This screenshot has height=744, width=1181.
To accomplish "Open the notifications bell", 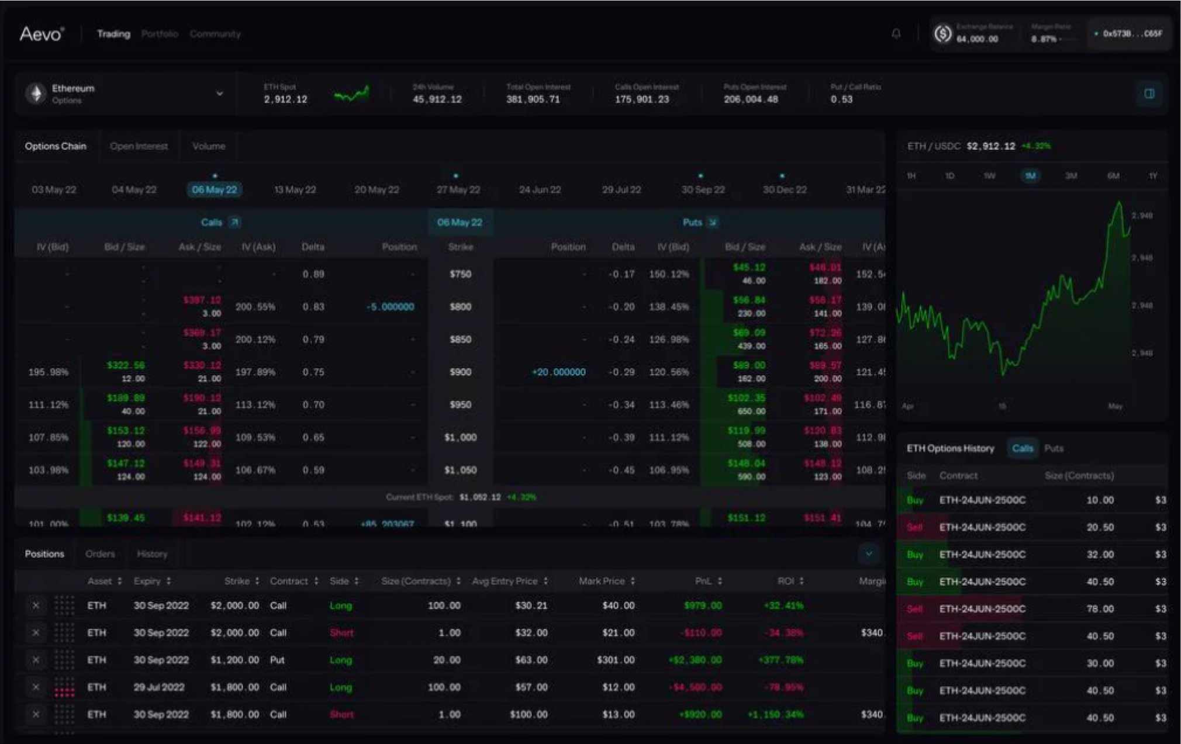I will coord(896,34).
